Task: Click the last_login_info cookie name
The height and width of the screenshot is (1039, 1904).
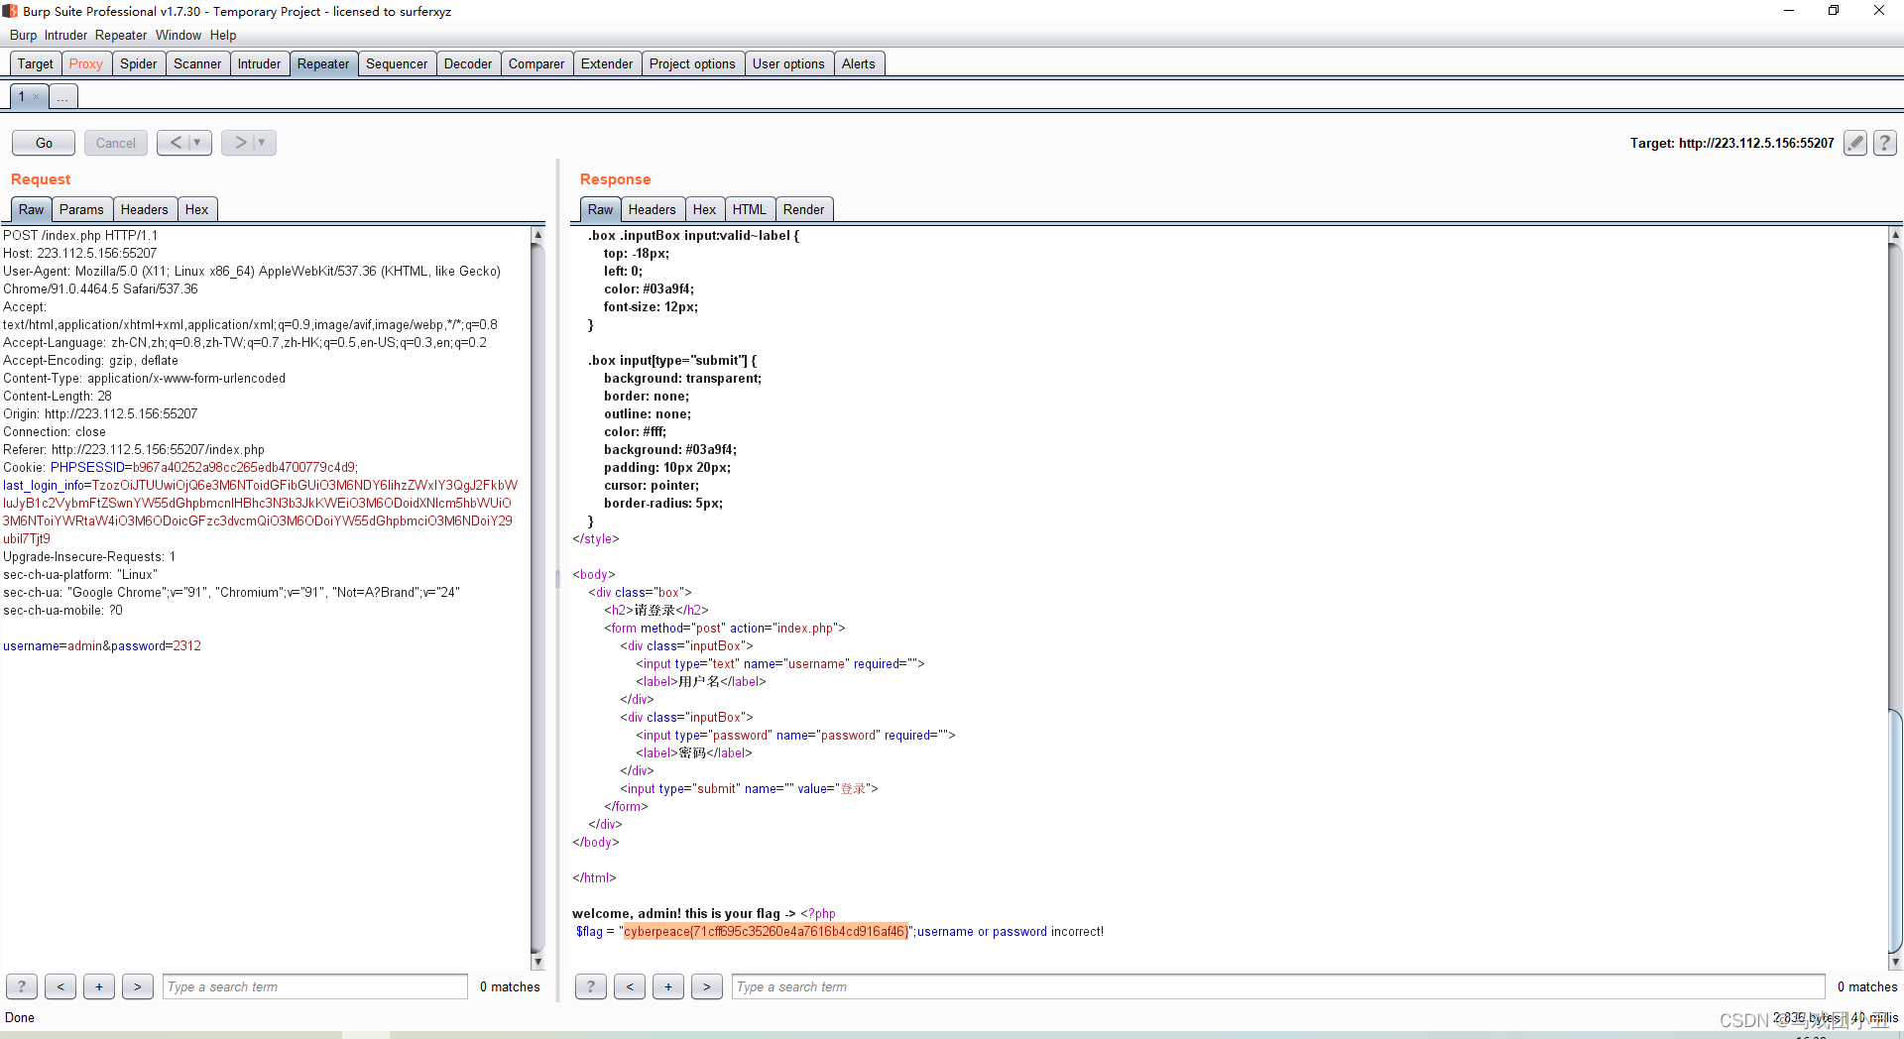Action: point(44,485)
